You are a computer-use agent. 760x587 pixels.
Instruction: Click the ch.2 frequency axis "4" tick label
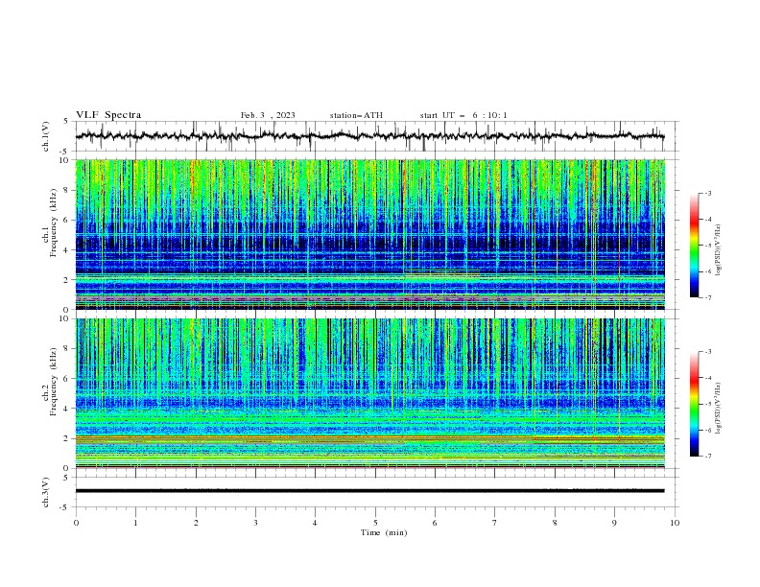[x=66, y=409]
